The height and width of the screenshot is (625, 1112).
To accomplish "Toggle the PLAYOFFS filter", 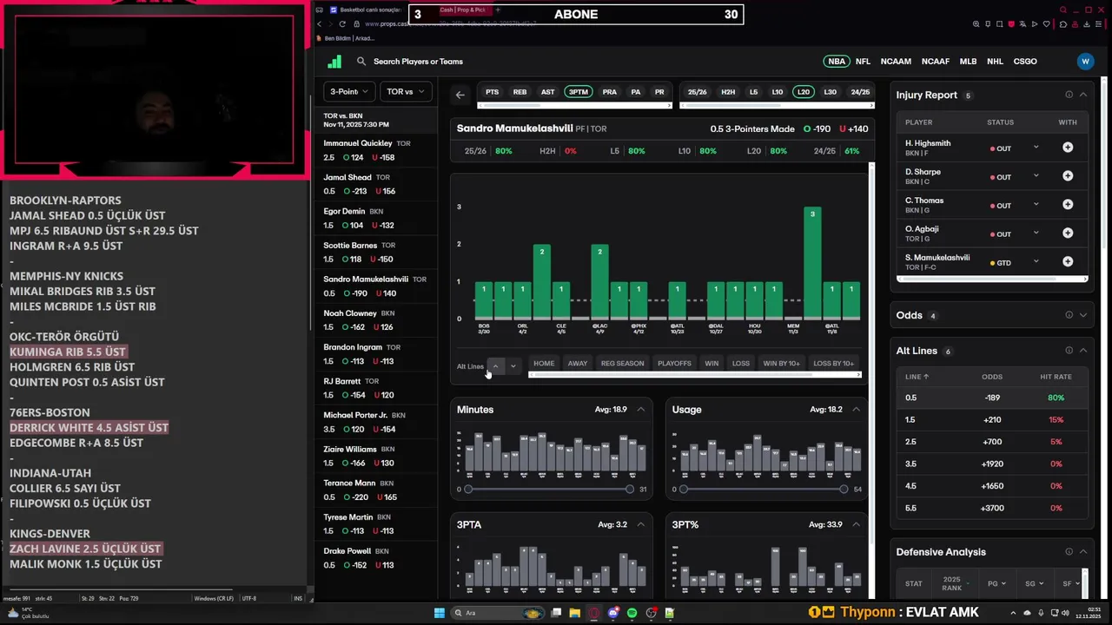I will click(x=675, y=364).
